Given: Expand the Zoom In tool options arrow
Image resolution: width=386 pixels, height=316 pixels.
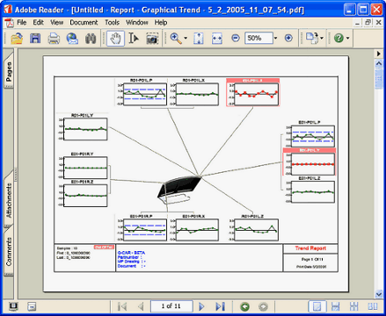Looking at the screenshot, I should (186, 39).
